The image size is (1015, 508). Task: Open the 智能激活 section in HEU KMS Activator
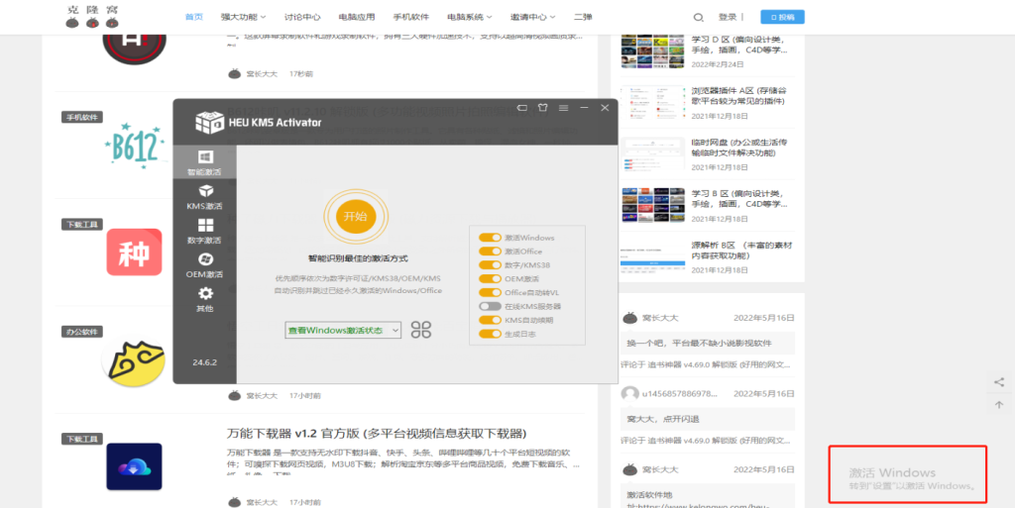[x=204, y=162]
